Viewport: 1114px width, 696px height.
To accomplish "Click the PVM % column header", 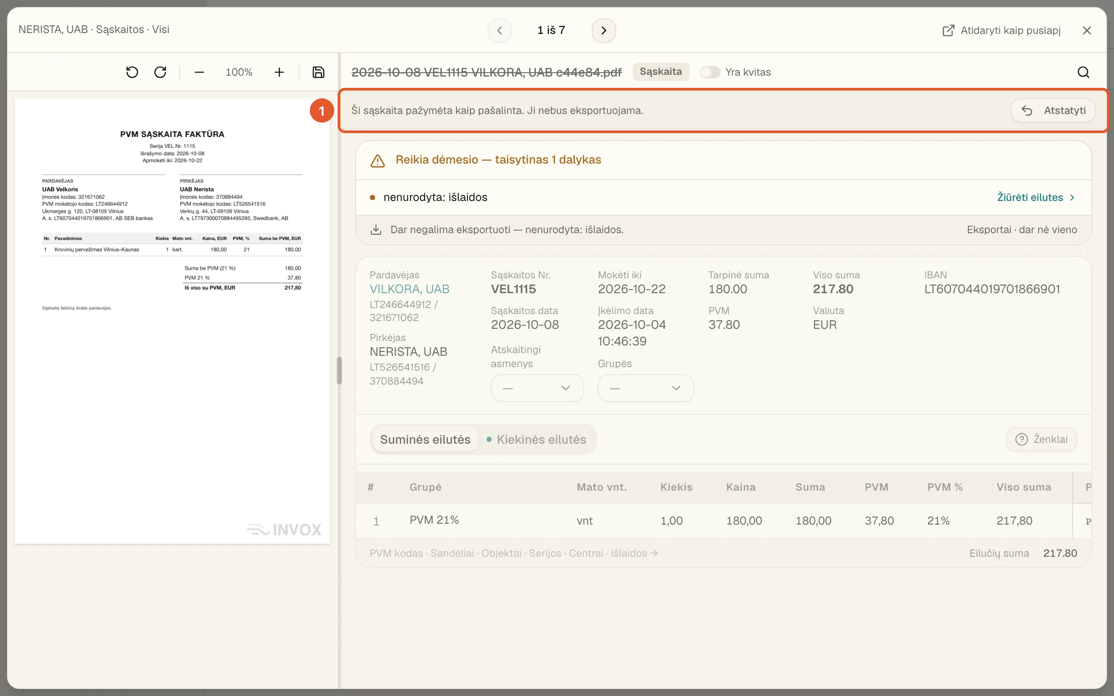I will 945,487.
